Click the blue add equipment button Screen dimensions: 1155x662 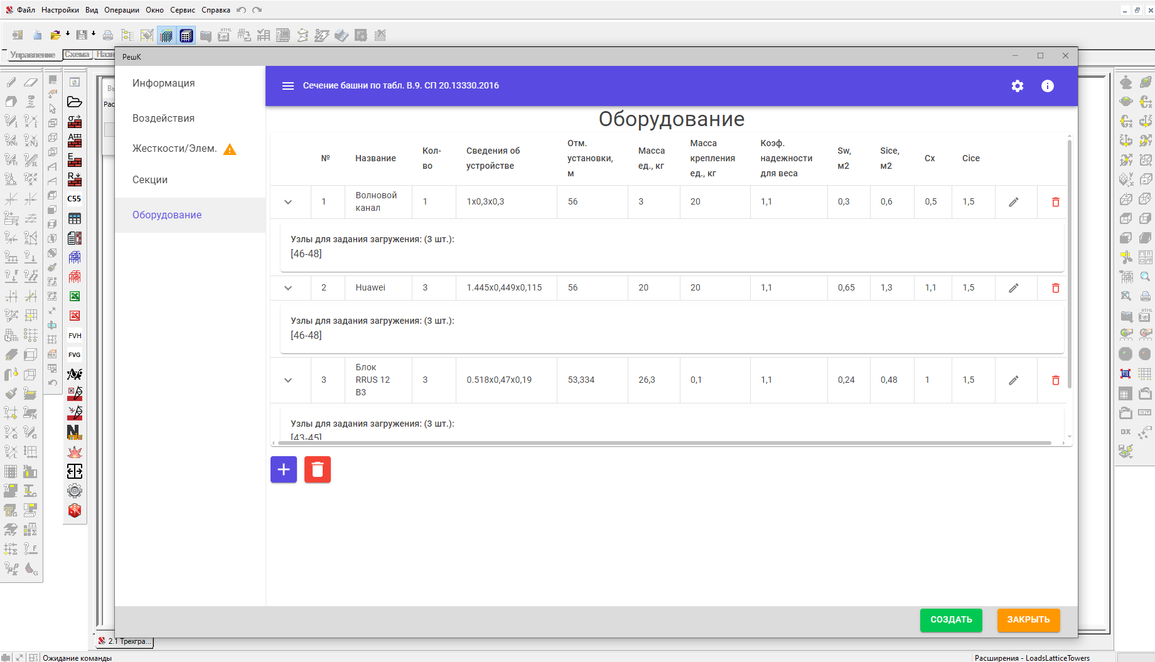284,469
